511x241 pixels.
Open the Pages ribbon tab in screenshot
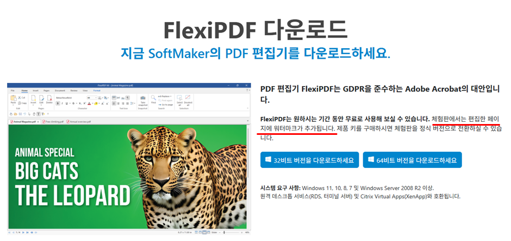(47, 90)
